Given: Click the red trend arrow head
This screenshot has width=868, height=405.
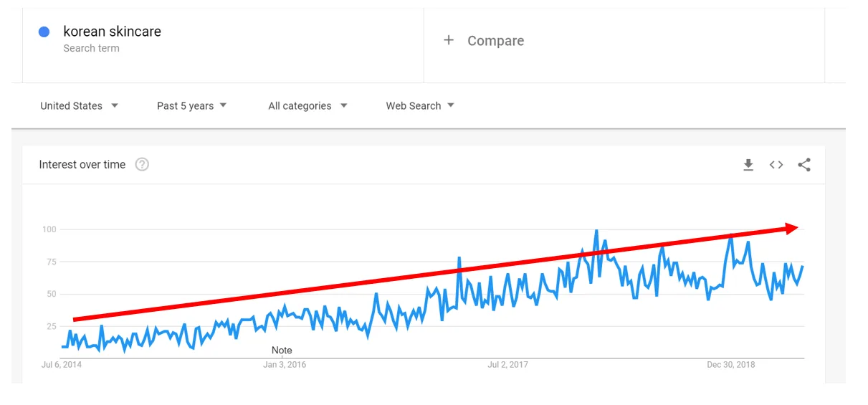Looking at the screenshot, I should pos(791,228).
